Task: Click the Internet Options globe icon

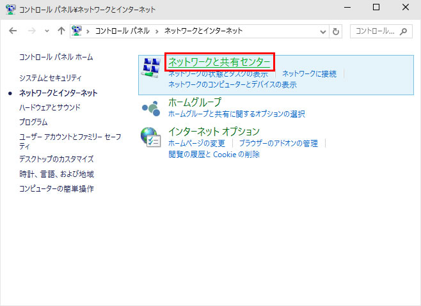Action: [150, 137]
